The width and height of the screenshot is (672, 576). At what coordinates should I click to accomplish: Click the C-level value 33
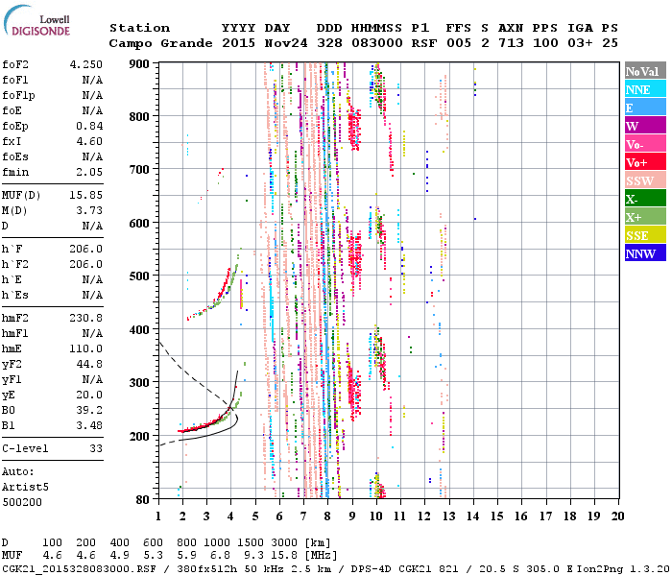point(96,448)
